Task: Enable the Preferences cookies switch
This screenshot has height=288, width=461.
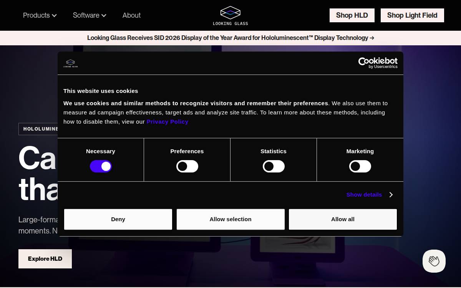Action: (x=187, y=166)
